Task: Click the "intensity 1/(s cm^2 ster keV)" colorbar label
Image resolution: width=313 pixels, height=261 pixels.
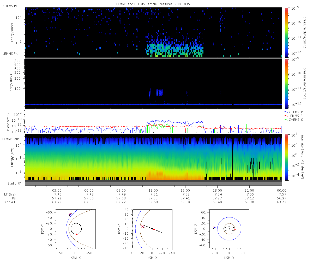Action: [x=303, y=157]
